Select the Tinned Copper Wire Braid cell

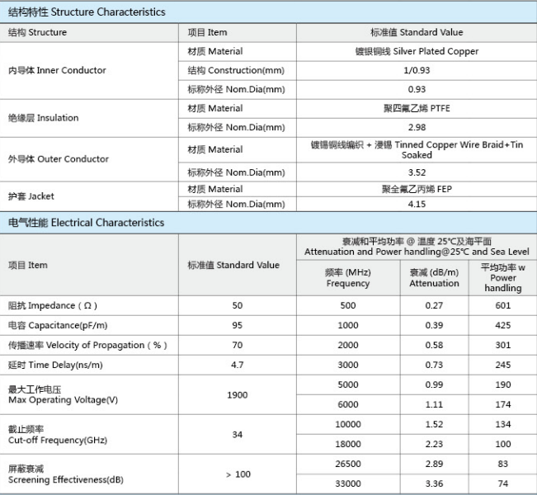click(x=417, y=149)
